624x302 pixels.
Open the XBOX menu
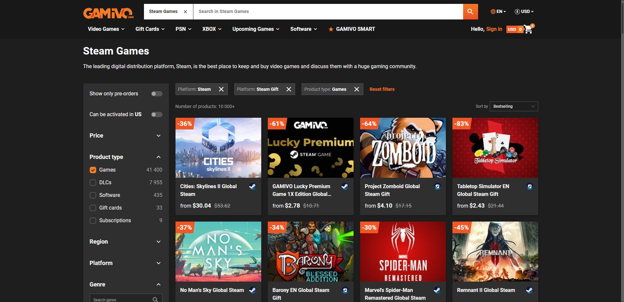(x=212, y=29)
